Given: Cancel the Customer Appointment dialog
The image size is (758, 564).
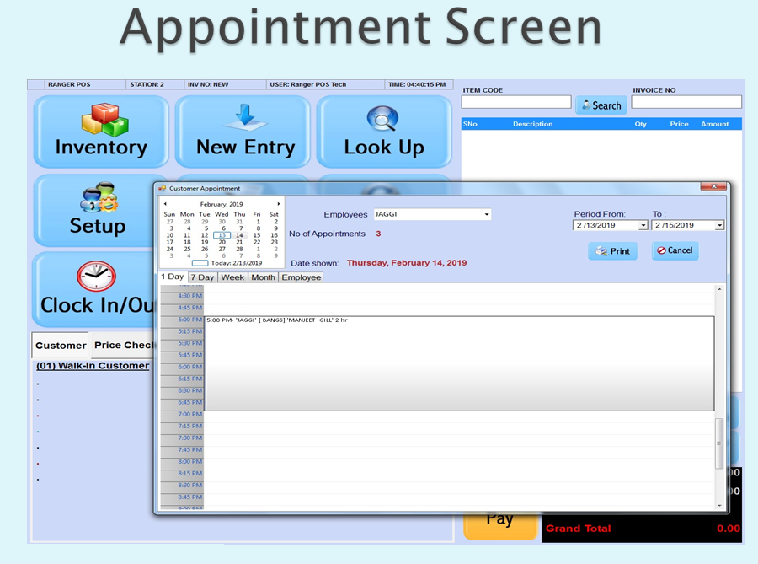Looking at the screenshot, I should coord(675,251).
